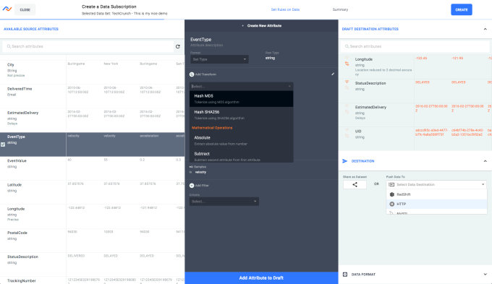Click the source Search attributes field
The height and width of the screenshot is (284, 492).
[88, 46]
